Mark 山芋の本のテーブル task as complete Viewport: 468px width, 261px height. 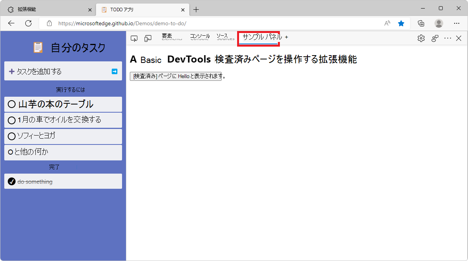[x=11, y=104]
